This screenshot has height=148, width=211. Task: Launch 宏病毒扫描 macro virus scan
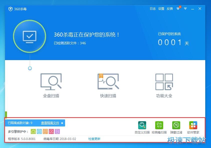[159, 127]
